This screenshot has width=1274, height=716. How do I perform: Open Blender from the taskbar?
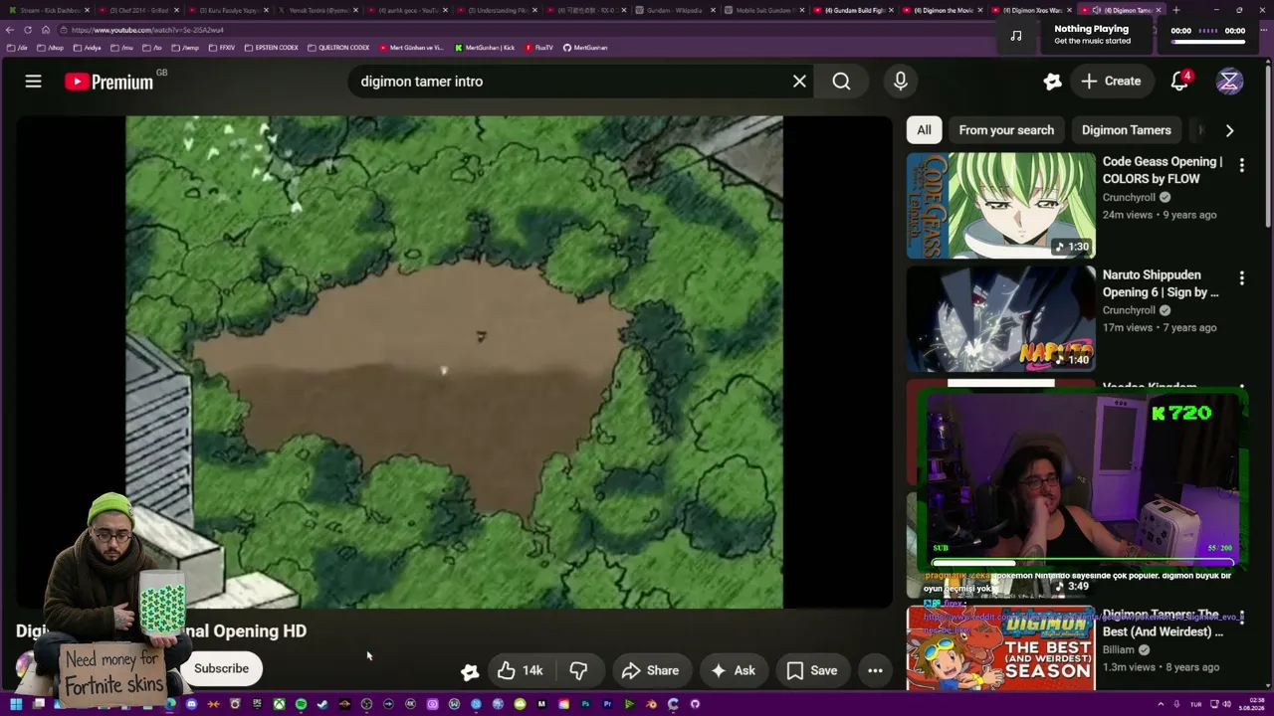point(651,704)
